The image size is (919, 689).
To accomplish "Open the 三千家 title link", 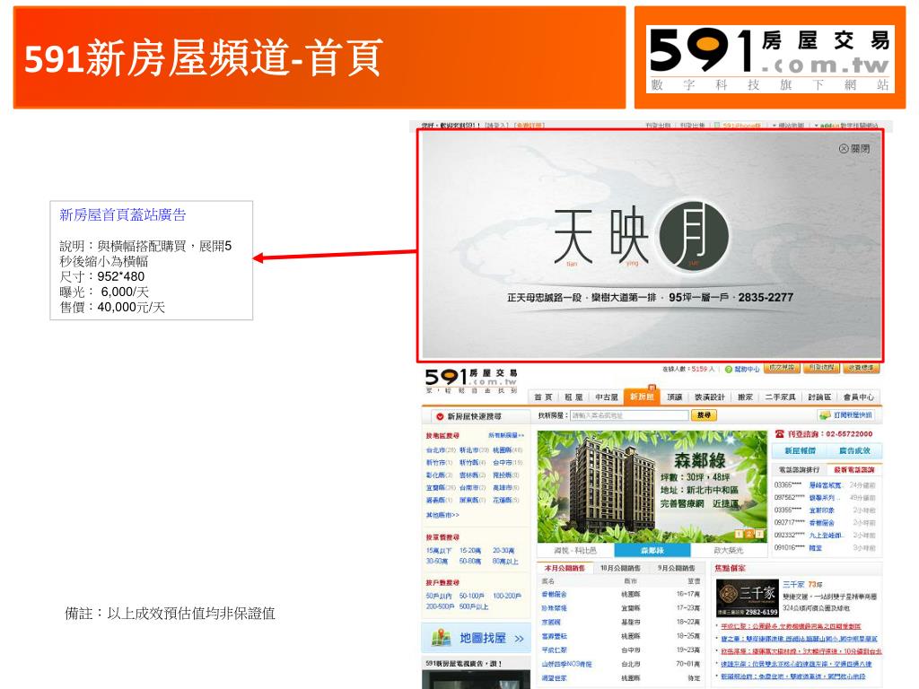I will pos(793,585).
